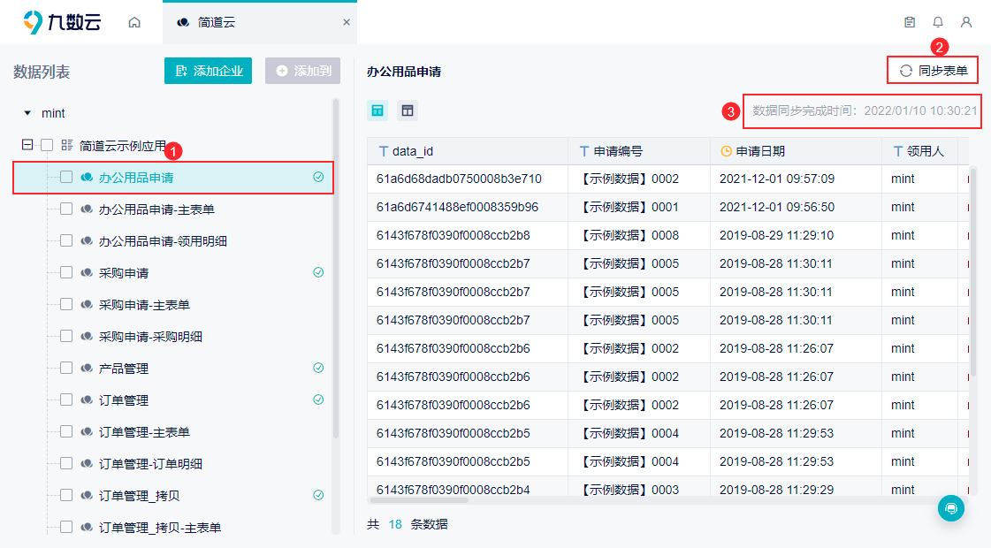The height and width of the screenshot is (548, 991).
Task: Click the sync status check for 订单管理_拷贝
Action: 318,495
